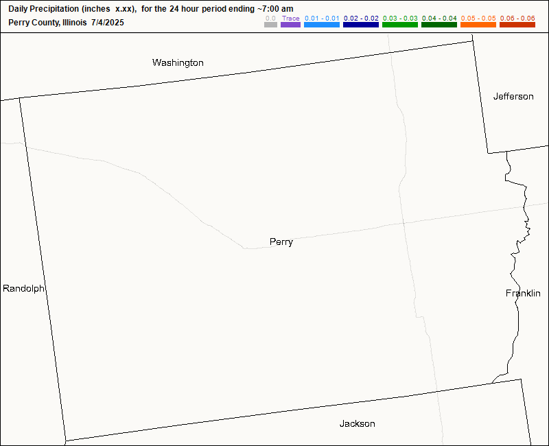Image resolution: width=549 pixels, height=446 pixels.
Task: Click the light blue 0.01 - 0.01 swatch
Action: click(322, 25)
